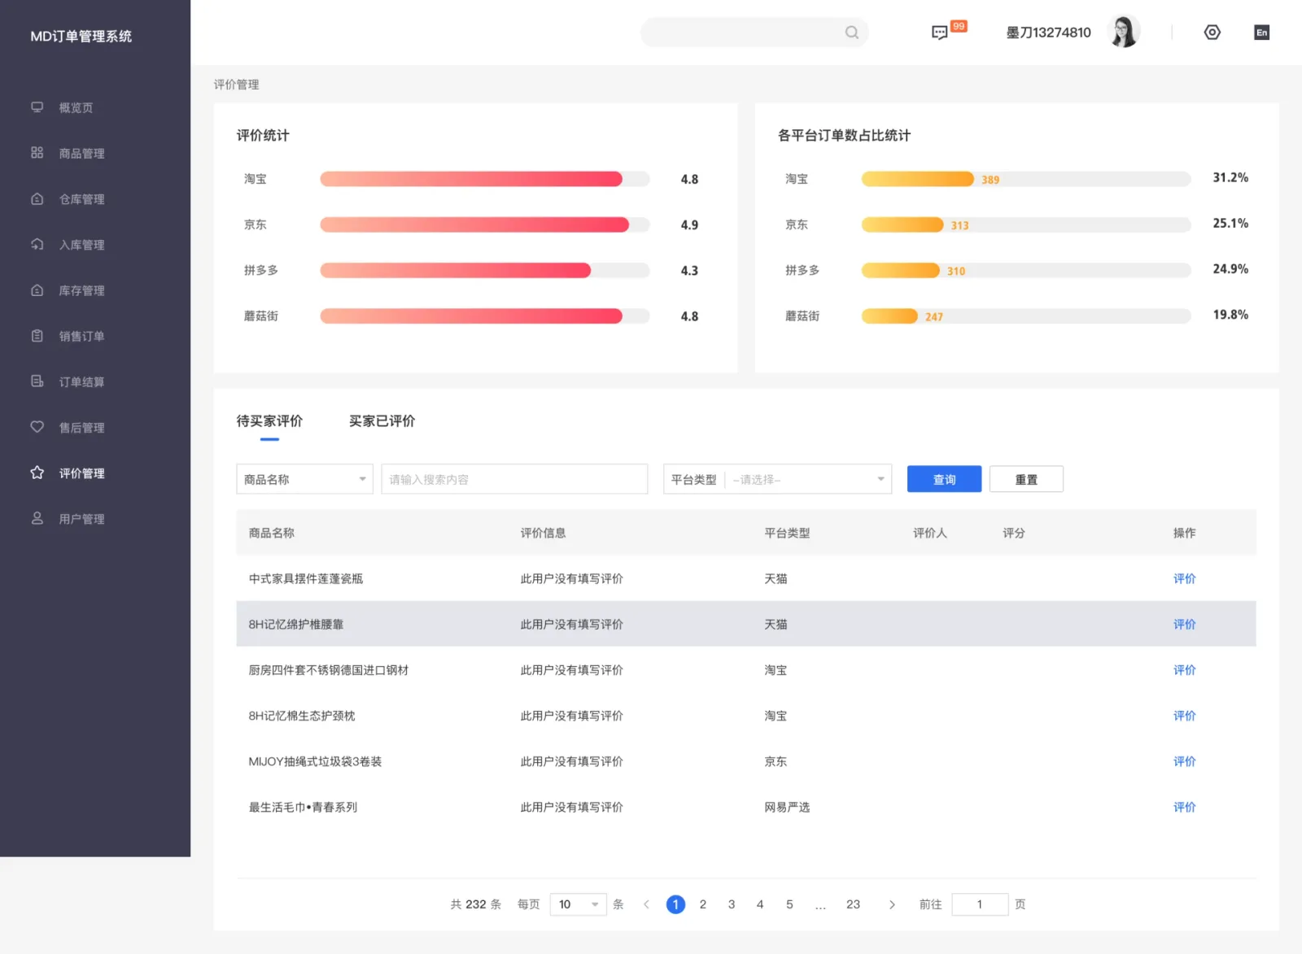
Task: Go to previous page with left chevron
Action: pos(646,904)
